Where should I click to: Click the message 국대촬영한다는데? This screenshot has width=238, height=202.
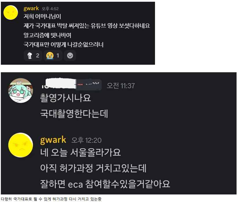(x=74, y=114)
